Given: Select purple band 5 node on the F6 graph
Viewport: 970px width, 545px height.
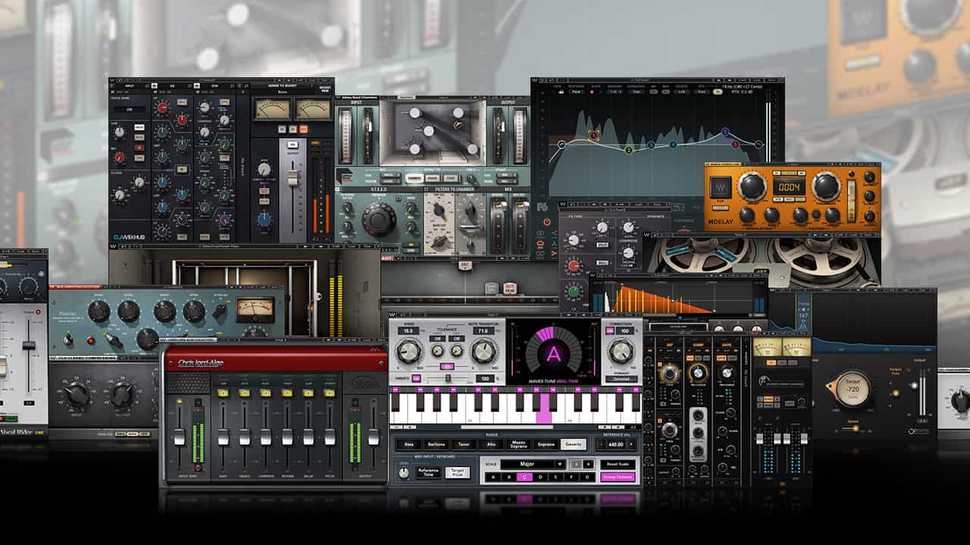Looking at the screenshot, I should coord(724,132).
